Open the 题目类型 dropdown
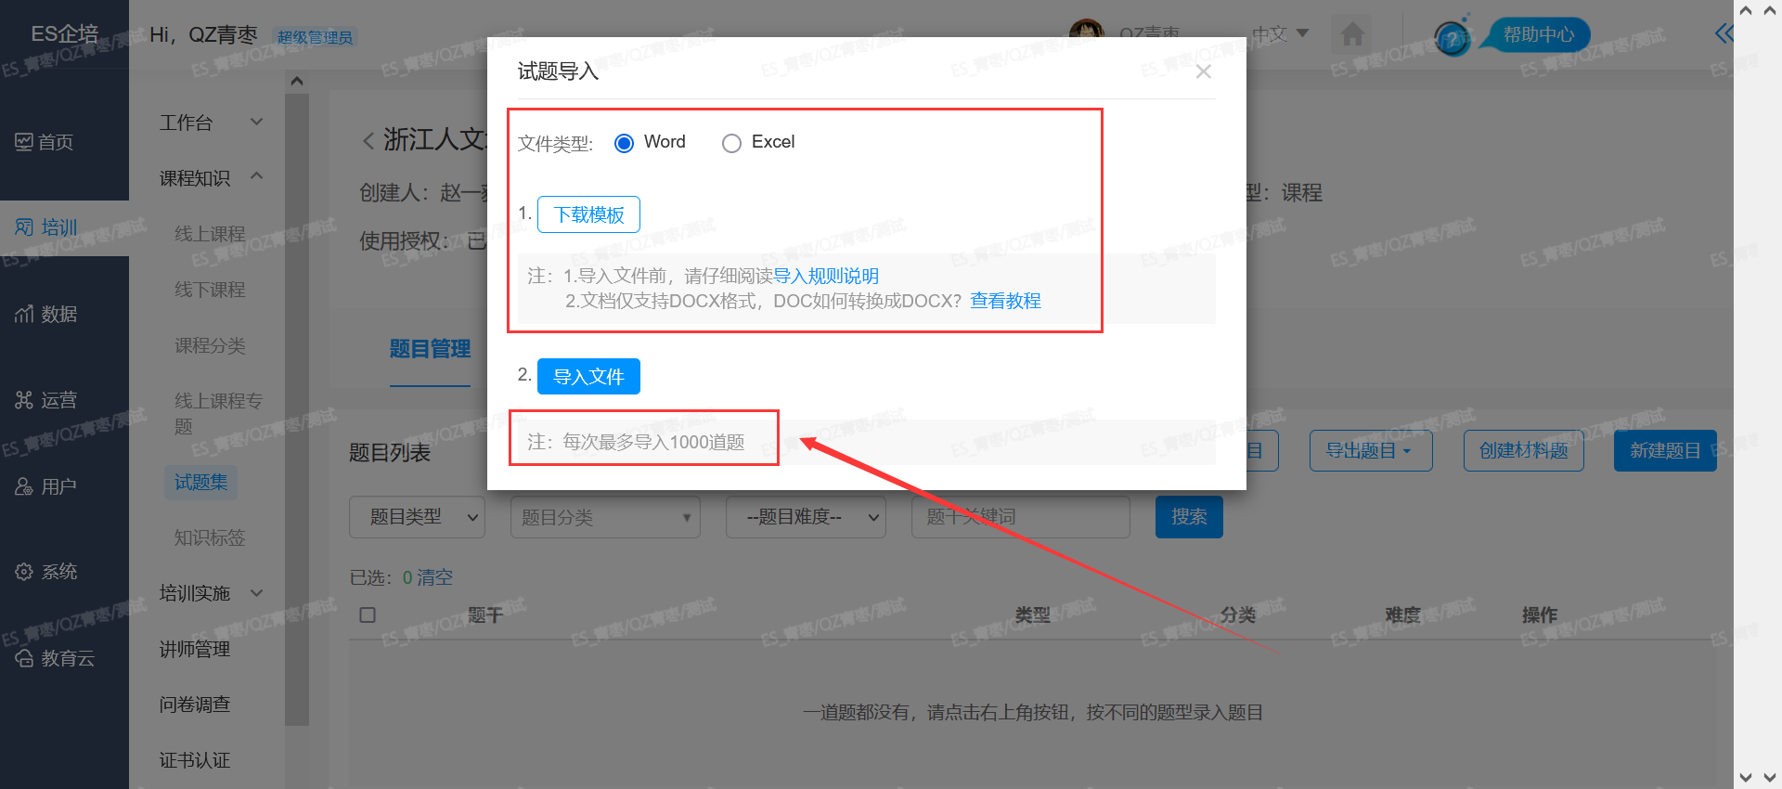Screen dimensions: 1782x789 tap(417, 517)
